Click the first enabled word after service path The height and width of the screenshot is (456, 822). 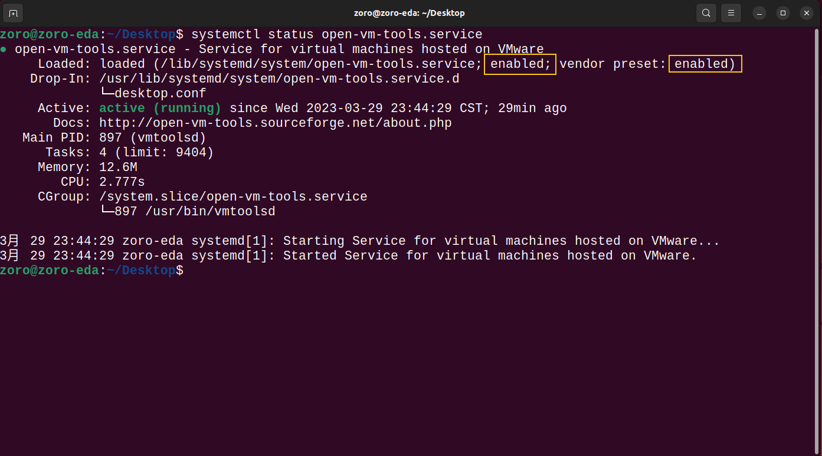[x=520, y=64]
